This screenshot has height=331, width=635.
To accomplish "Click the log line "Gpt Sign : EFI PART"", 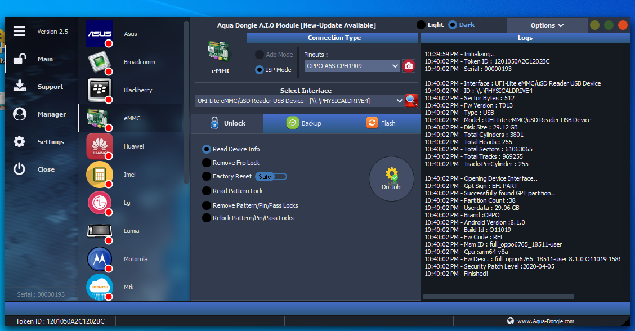I will [471, 186].
